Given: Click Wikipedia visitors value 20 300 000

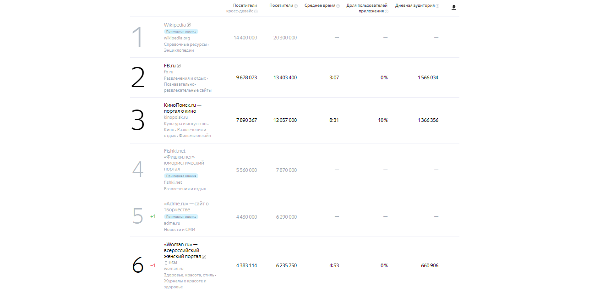Looking at the screenshot, I should 285,38.
